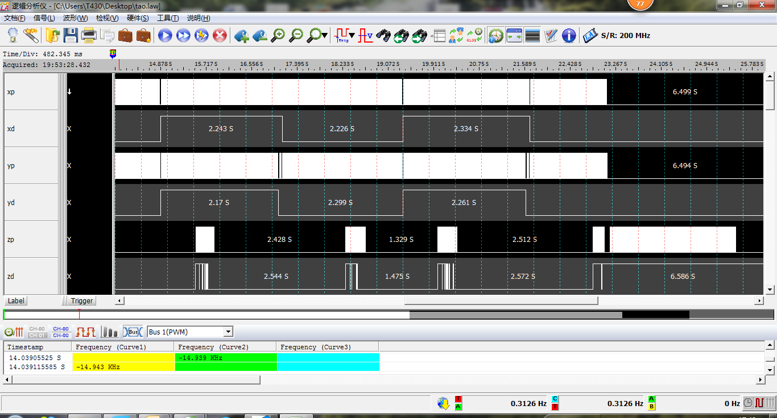Expand the magnifier zoom dropdown arrow
The image size is (777, 418).
tap(324, 36)
